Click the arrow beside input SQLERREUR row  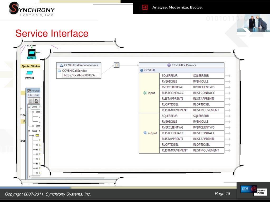(x=228, y=76)
